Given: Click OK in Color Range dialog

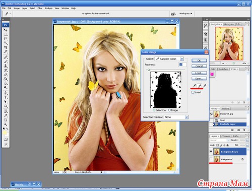Looking at the screenshot, I should pyautogui.click(x=199, y=60).
